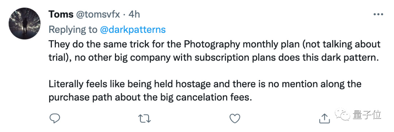This screenshot has width=394, height=132.
Task: Share the tweet via upload arrow icon
Action: (324, 118)
